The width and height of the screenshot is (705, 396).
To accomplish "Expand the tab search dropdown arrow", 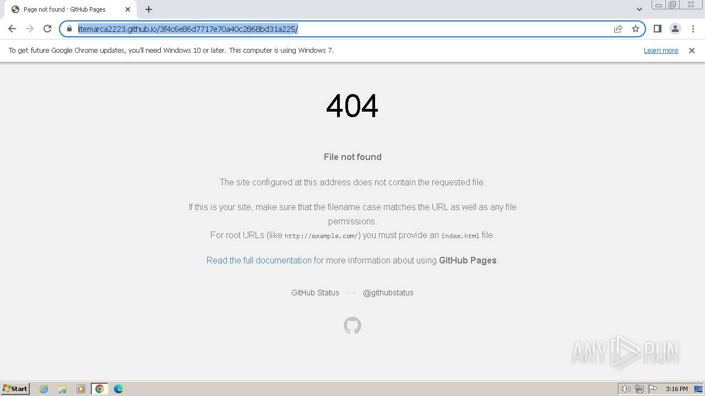I will (x=639, y=9).
